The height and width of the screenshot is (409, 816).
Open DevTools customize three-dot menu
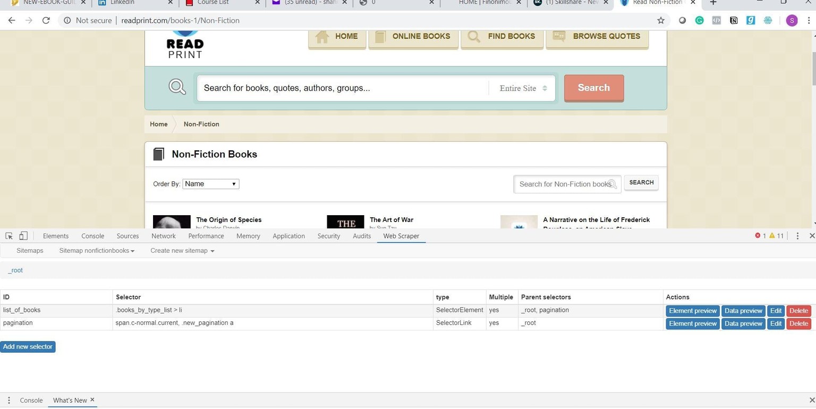click(797, 236)
